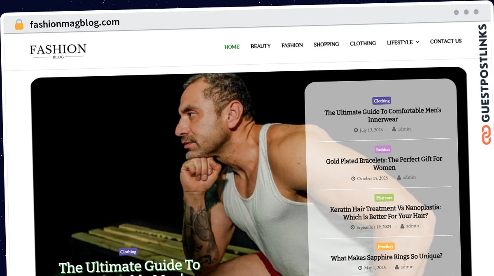Click the user icon beside admin under Sapphire post

(397, 267)
